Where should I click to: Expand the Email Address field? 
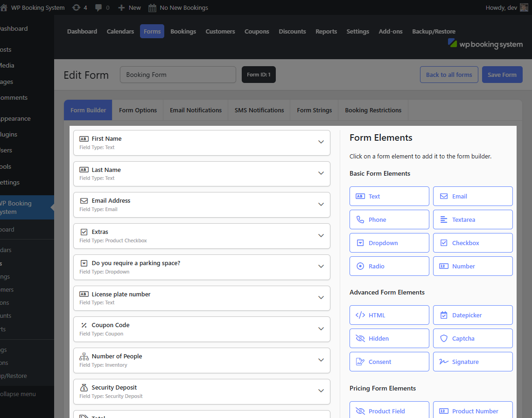(321, 204)
